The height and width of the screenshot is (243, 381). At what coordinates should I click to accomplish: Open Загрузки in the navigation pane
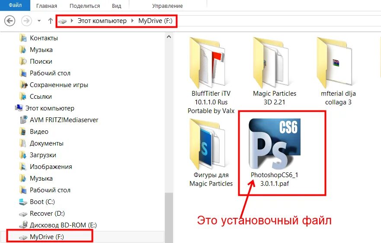(x=43, y=155)
